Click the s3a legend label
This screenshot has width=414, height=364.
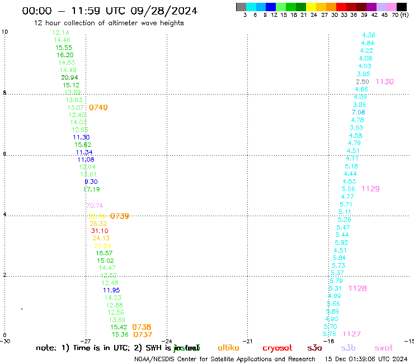(314, 348)
